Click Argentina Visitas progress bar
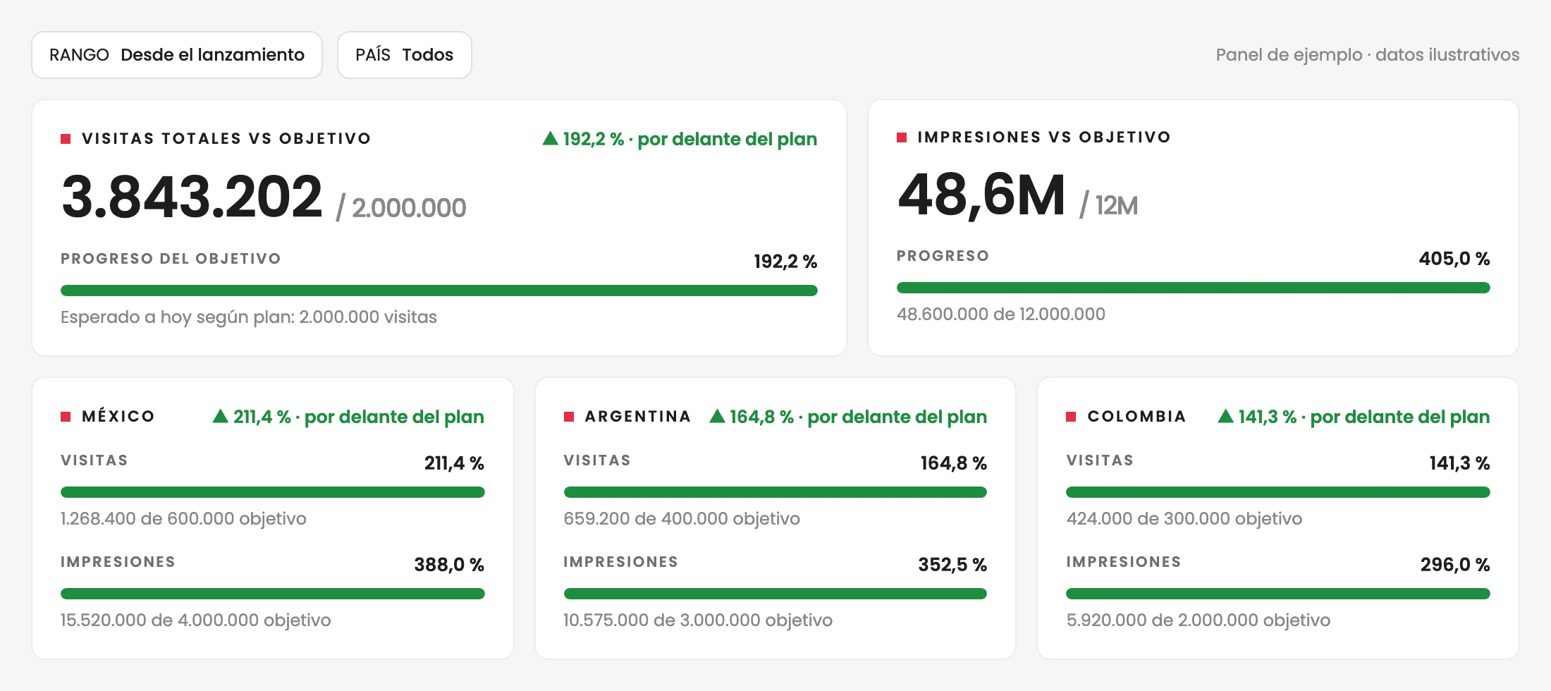The width and height of the screenshot is (1551, 691). [x=775, y=492]
